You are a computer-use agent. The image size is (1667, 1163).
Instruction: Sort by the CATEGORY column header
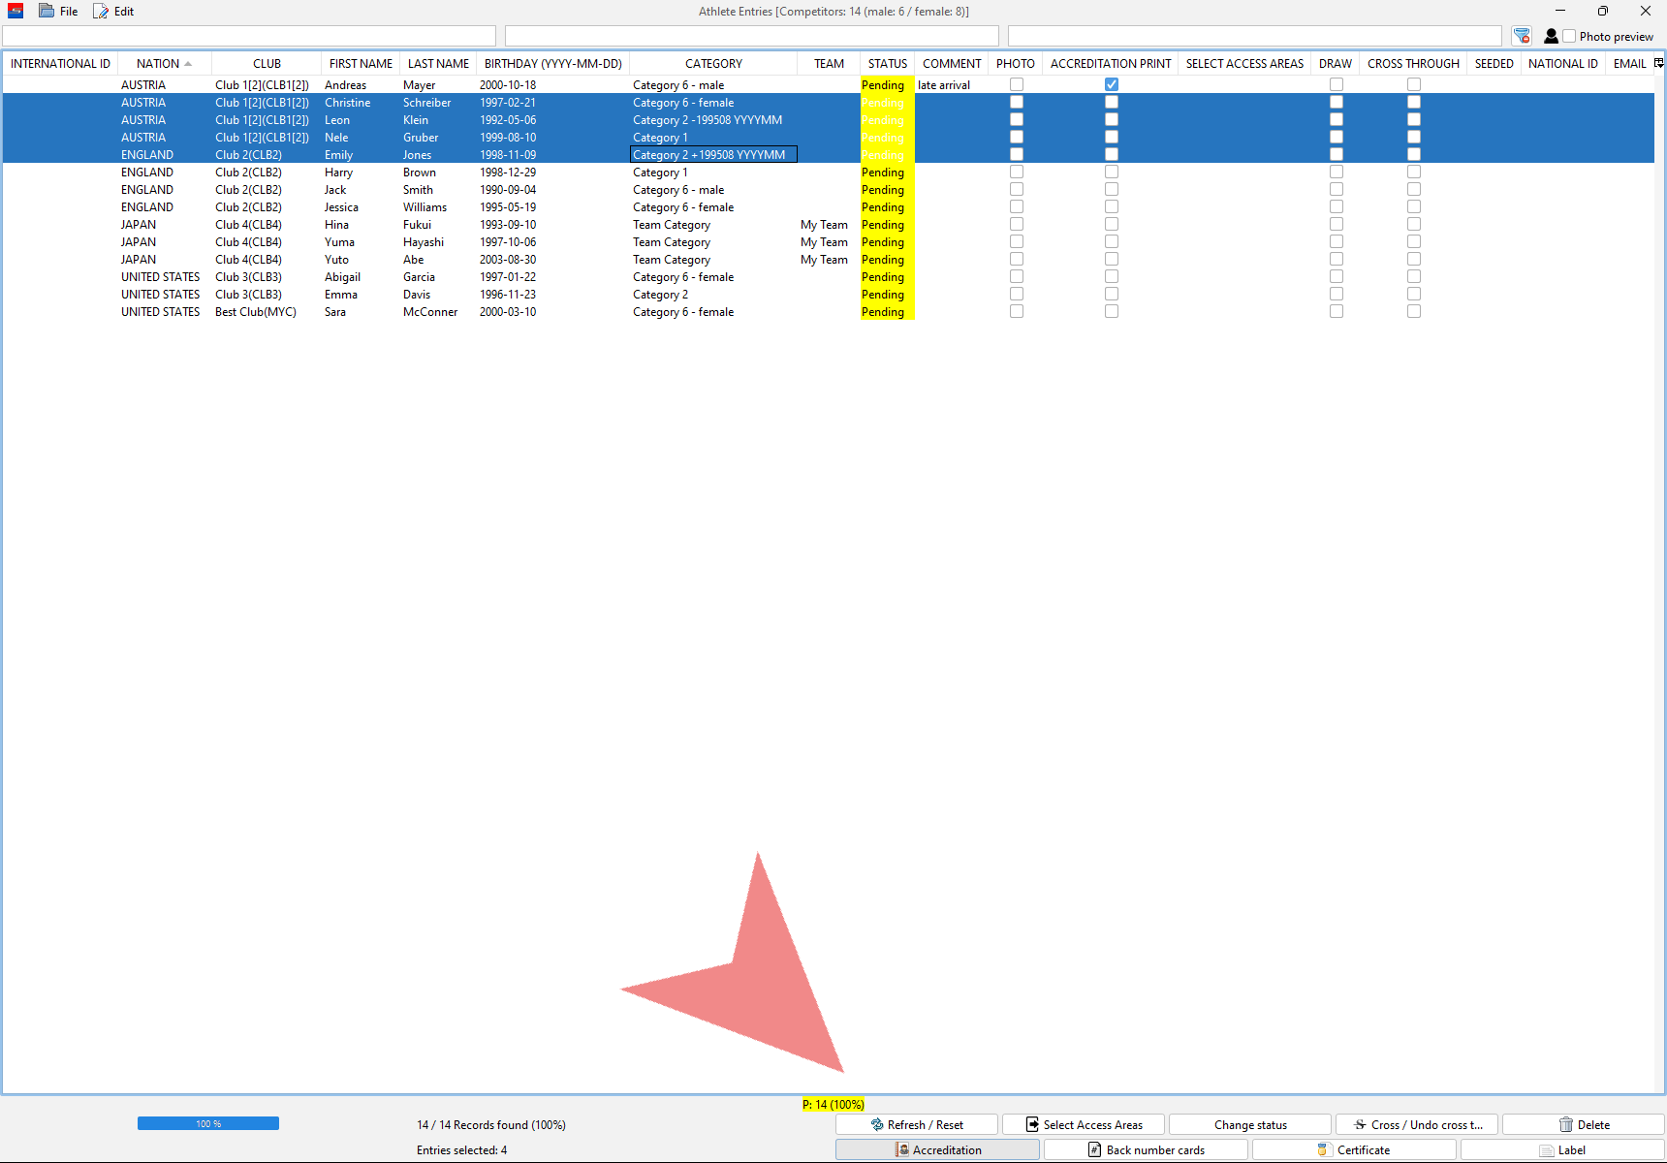tap(713, 64)
